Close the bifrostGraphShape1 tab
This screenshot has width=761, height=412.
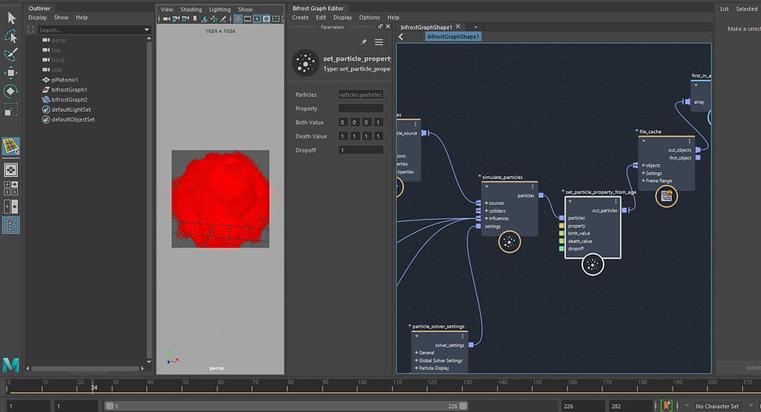[458, 27]
